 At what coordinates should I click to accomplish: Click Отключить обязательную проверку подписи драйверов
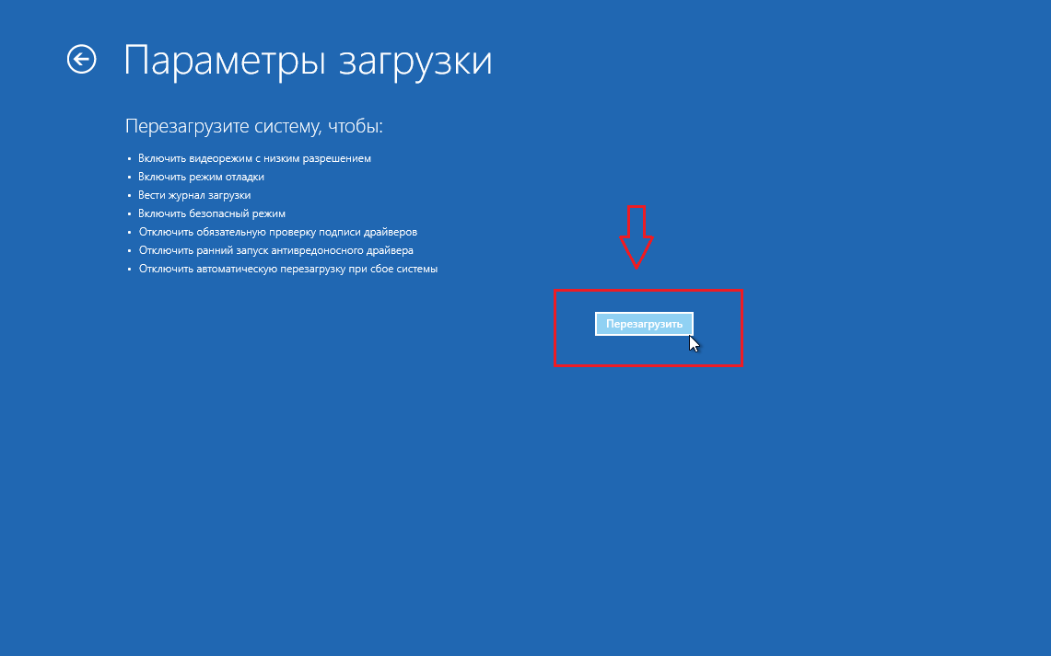277,232
